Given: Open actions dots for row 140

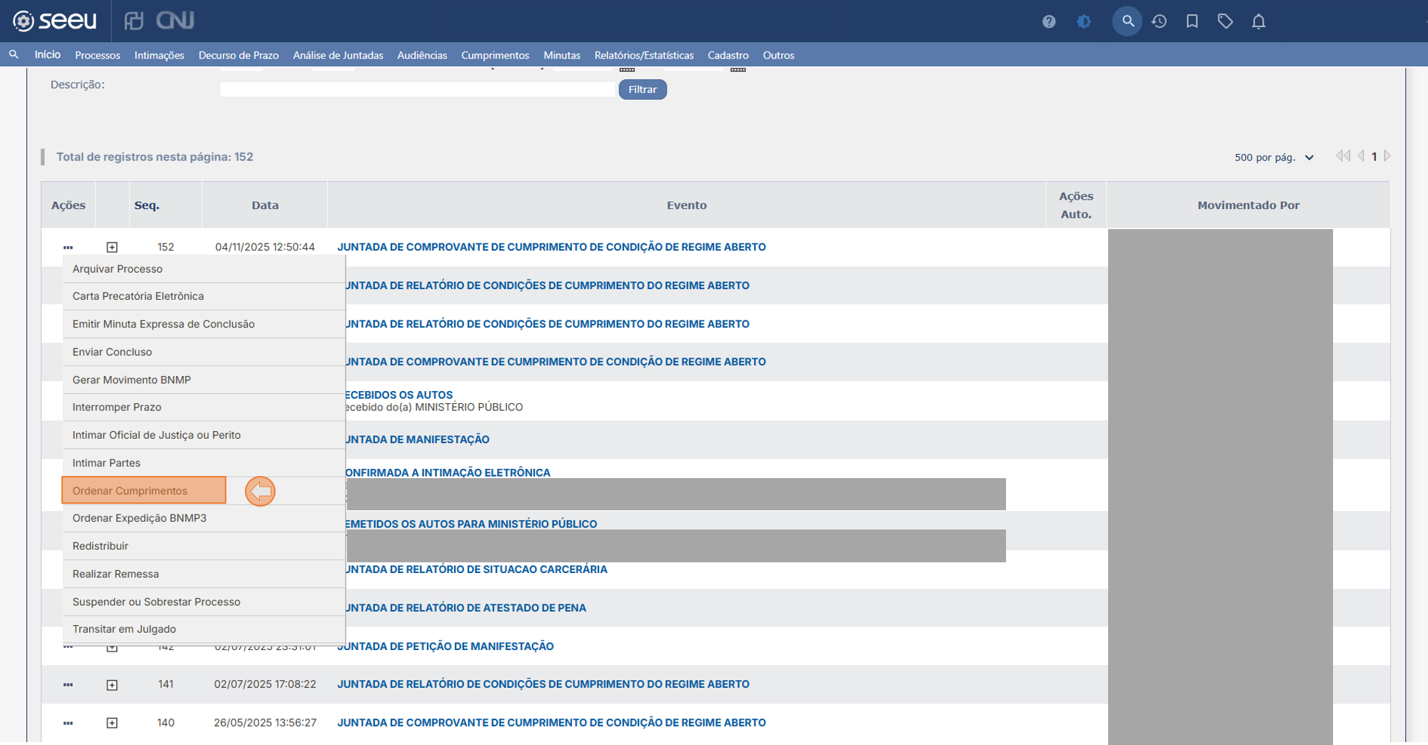Looking at the screenshot, I should tap(68, 723).
